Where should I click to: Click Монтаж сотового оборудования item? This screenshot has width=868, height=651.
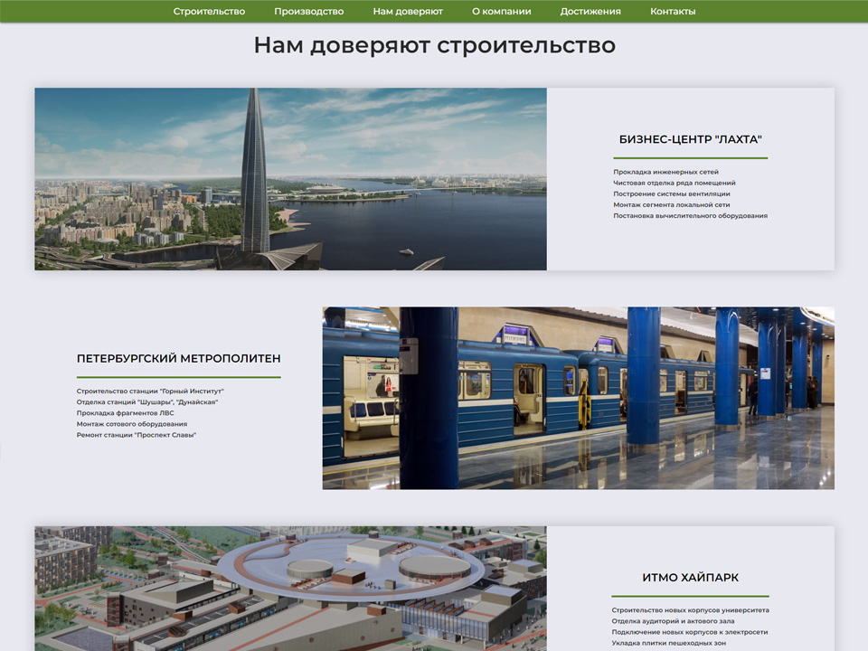[x=132, y=424]
